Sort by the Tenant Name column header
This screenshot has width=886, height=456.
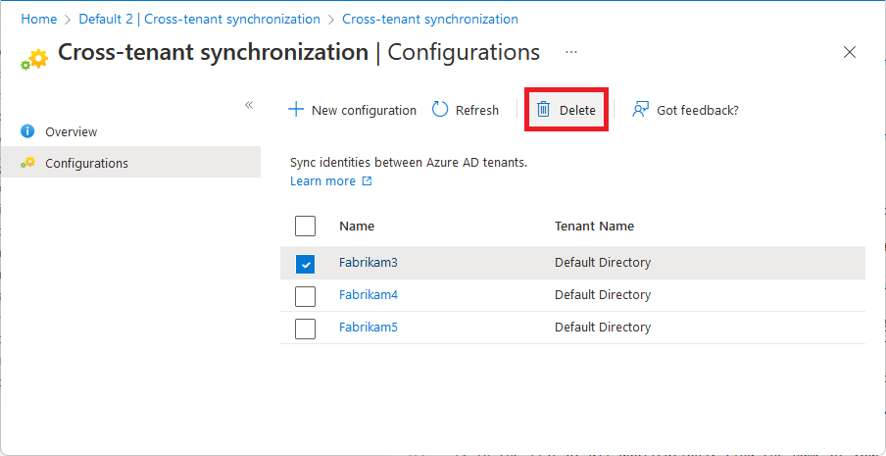tap(595, 226)
